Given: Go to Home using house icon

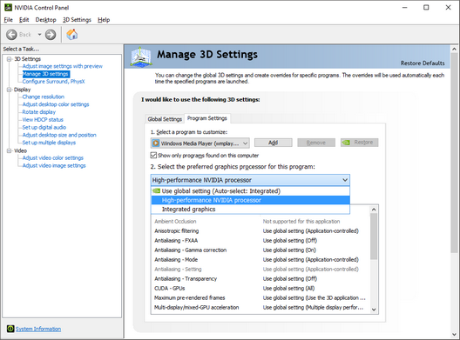Looking at the screenshot, I should [71, 35].
